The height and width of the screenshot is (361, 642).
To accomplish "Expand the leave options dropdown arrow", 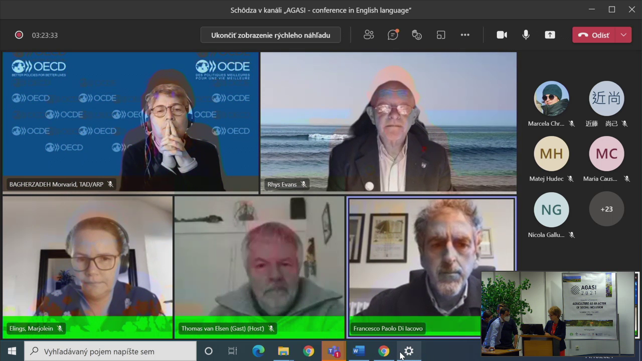I will tap(623, 35).
